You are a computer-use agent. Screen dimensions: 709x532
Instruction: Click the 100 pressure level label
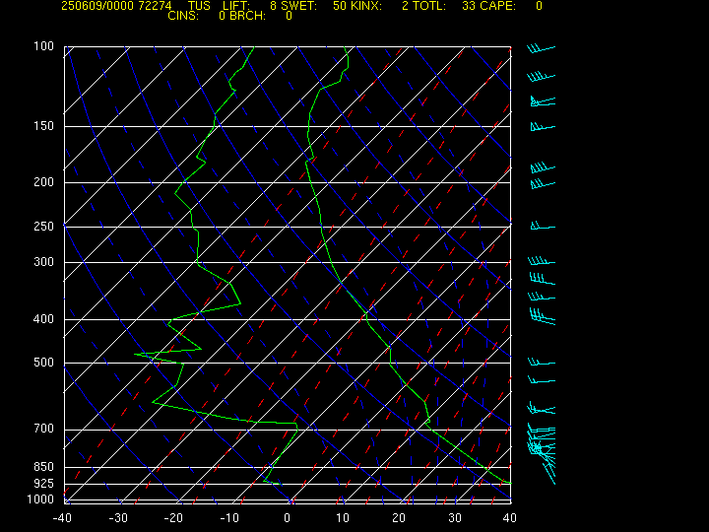coord(44,46)
